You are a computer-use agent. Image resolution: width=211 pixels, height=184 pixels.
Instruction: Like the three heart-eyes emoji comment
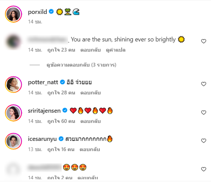203,169
